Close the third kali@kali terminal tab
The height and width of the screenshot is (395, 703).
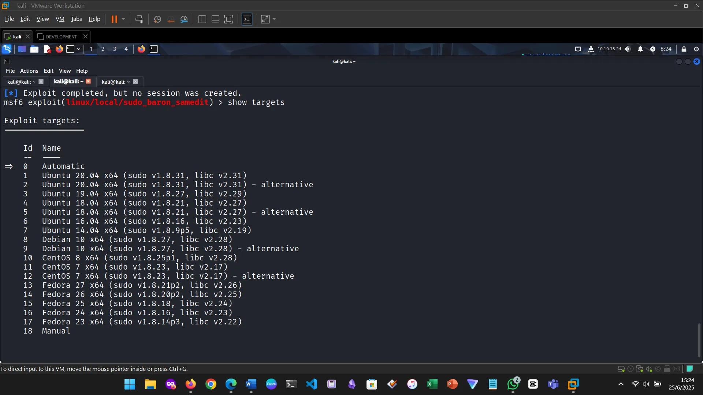(x=135, y=82)
